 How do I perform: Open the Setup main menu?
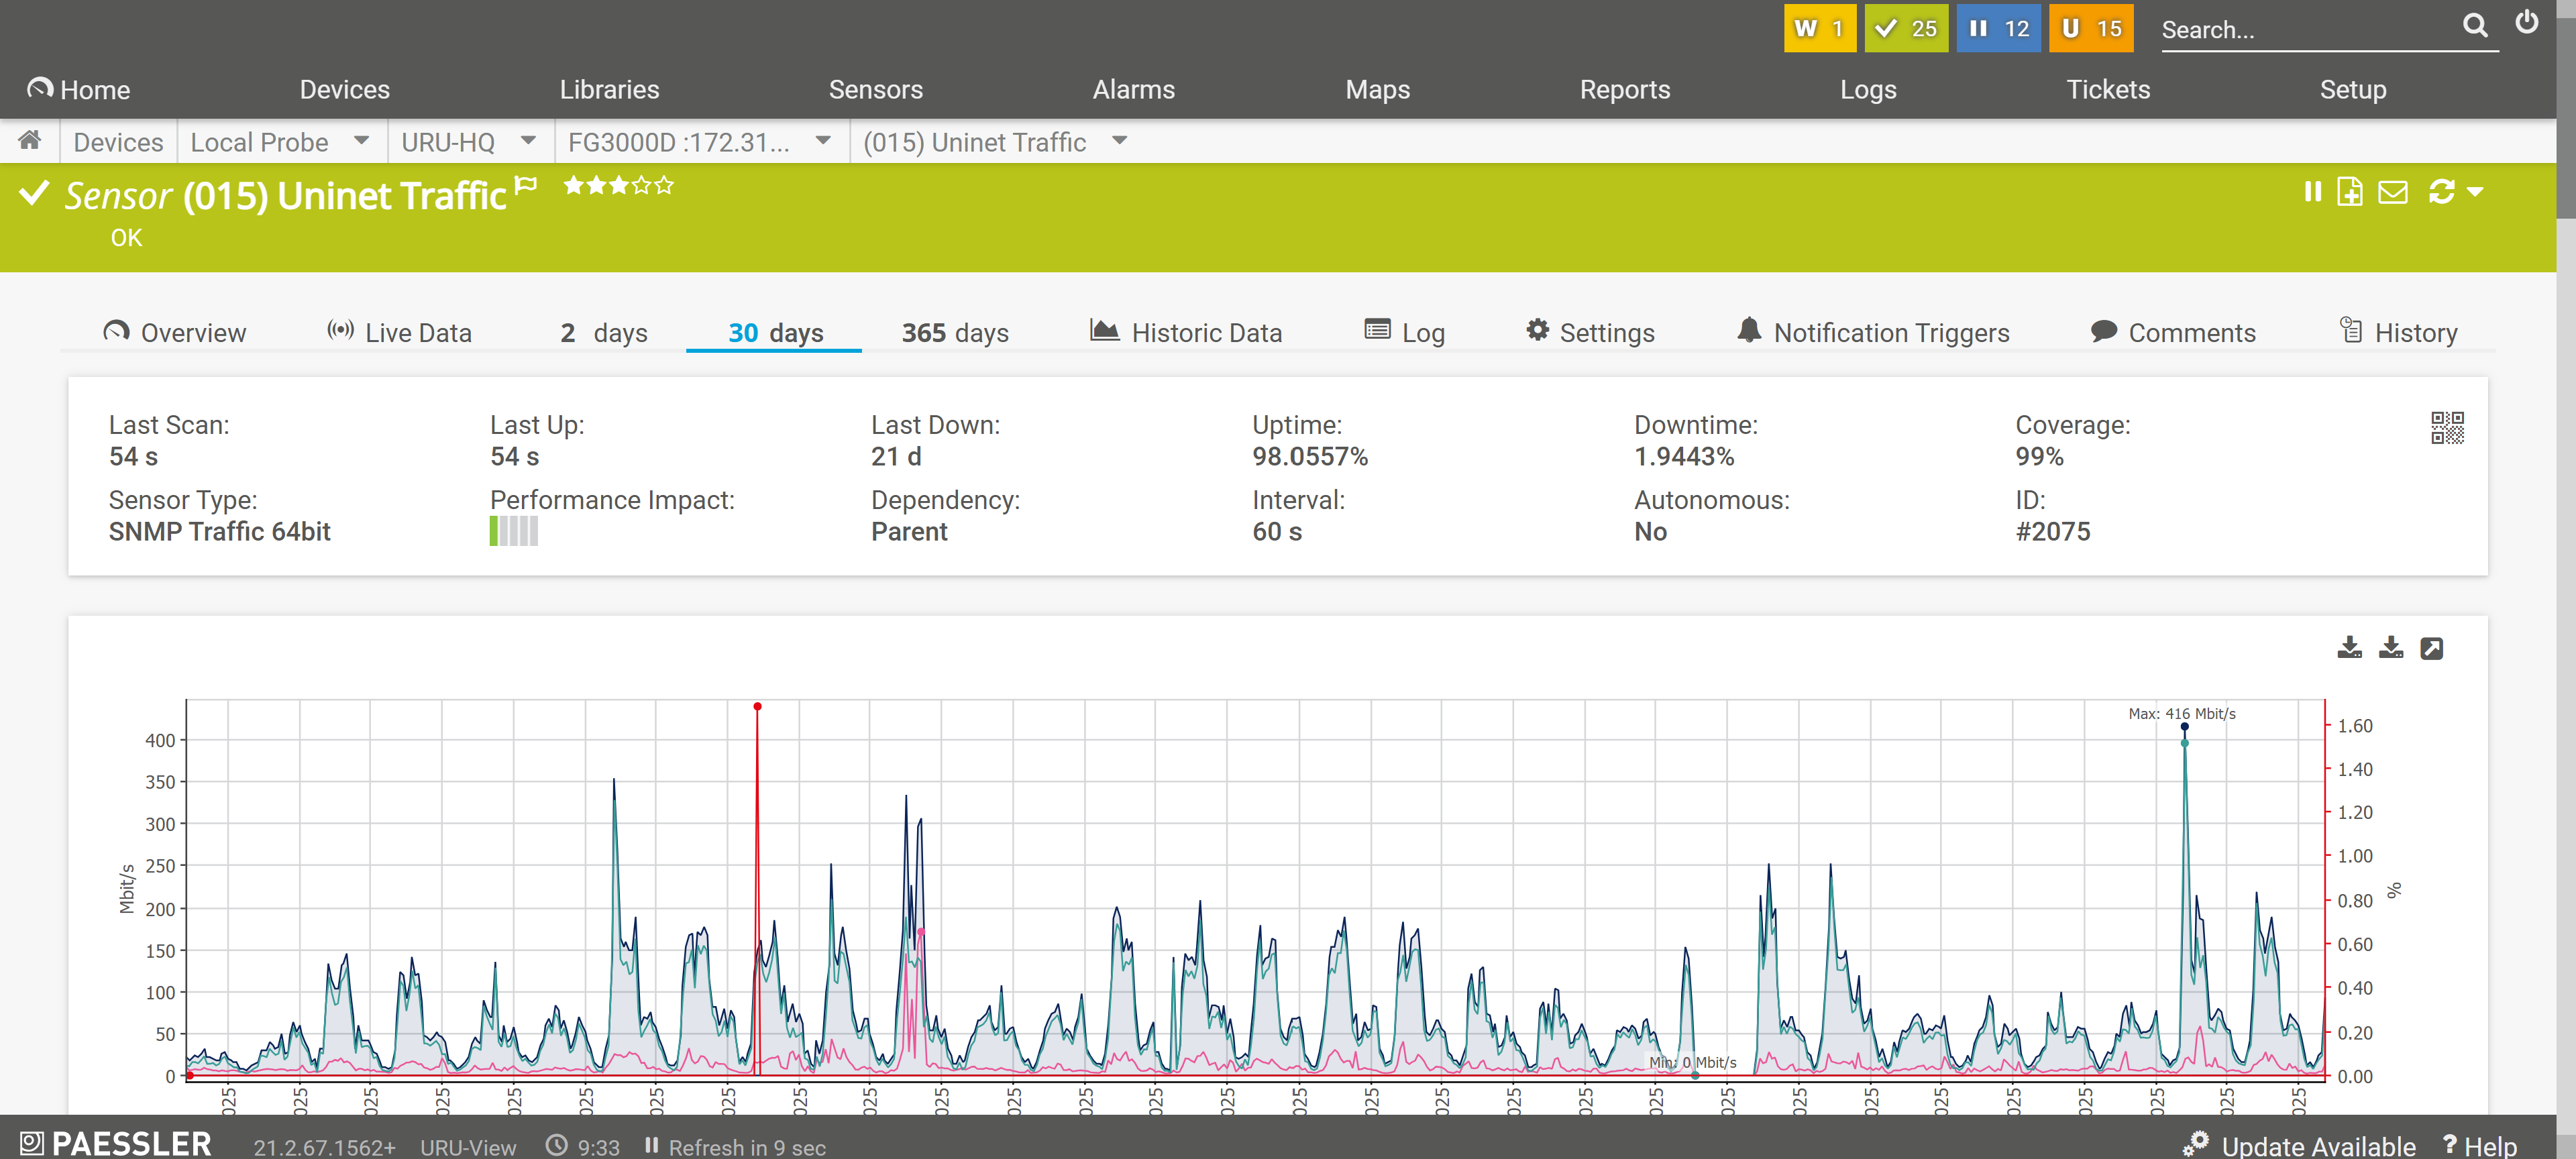[2352, 89]
